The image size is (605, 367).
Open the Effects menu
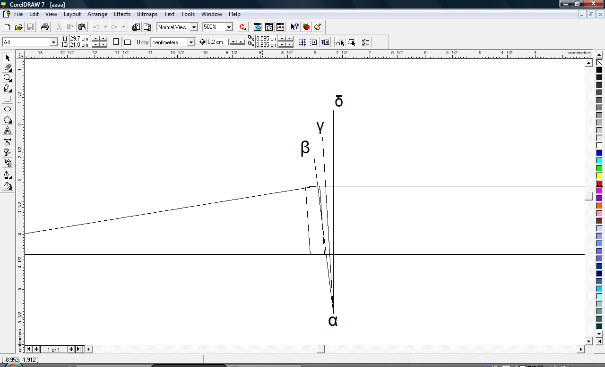[x=122, y=14]
